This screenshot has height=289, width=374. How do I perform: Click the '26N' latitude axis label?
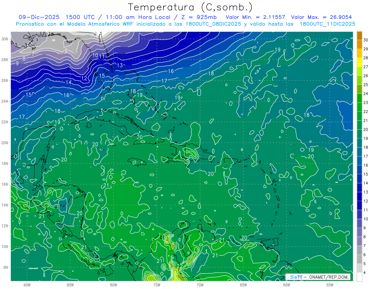5,80
